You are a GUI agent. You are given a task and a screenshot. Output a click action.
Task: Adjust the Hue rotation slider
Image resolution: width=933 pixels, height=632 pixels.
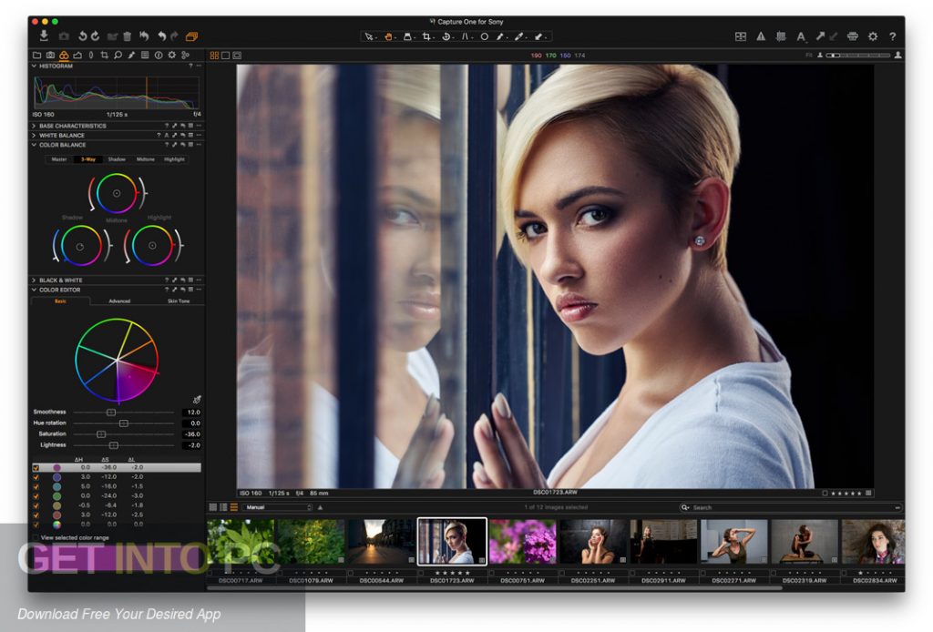pos(123,423)
